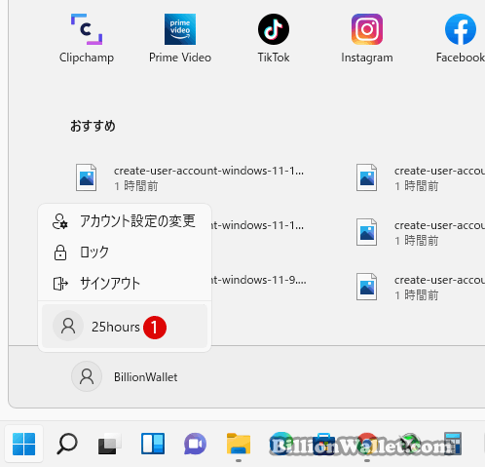Open the create-user-account-windows-11-1 recommended file at top left
This screenshot has width=485, height=467.
(190, 177)
